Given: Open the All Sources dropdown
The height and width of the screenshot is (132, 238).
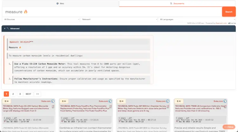Looking at the screenshot, I should (x=41, y=19).
